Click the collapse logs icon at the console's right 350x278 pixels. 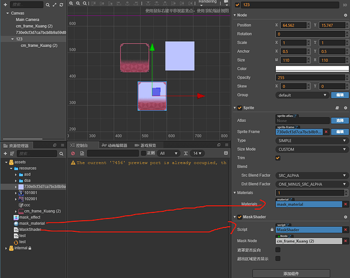(x=226, y=153)
